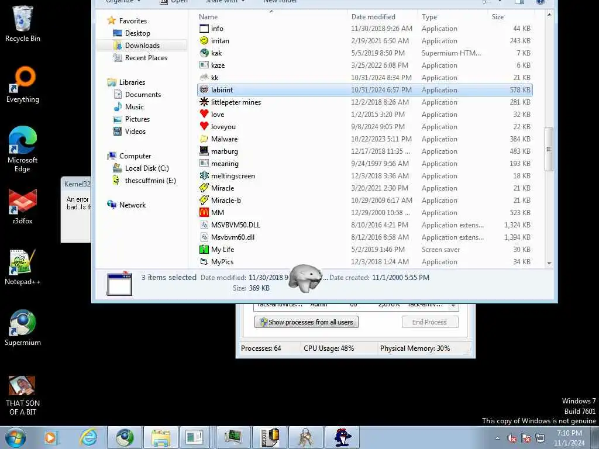Click the taskbar clock showing 7:10 PM
Screen dimensions: 599x449
[x=569, y=438]
